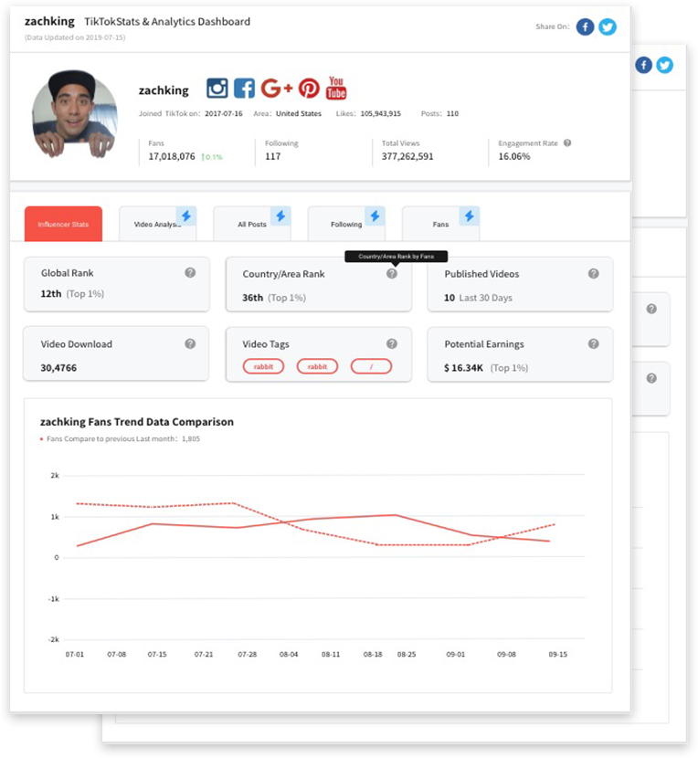This screenshot has height=758, width=698.
Task: Click Posts count 110
Action: pos(452,113)
